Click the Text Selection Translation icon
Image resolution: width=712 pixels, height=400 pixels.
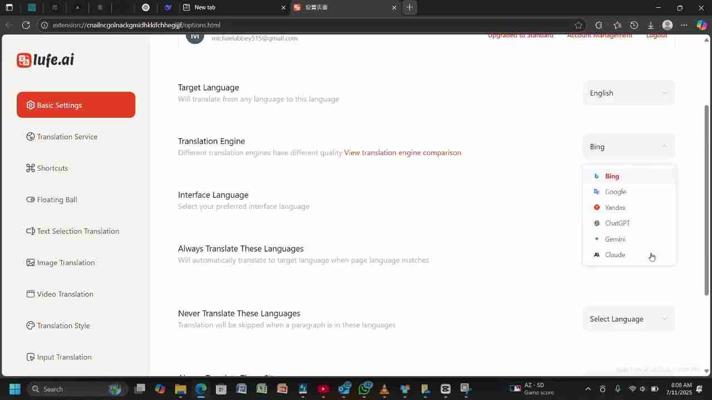click(x=31, y=231)
